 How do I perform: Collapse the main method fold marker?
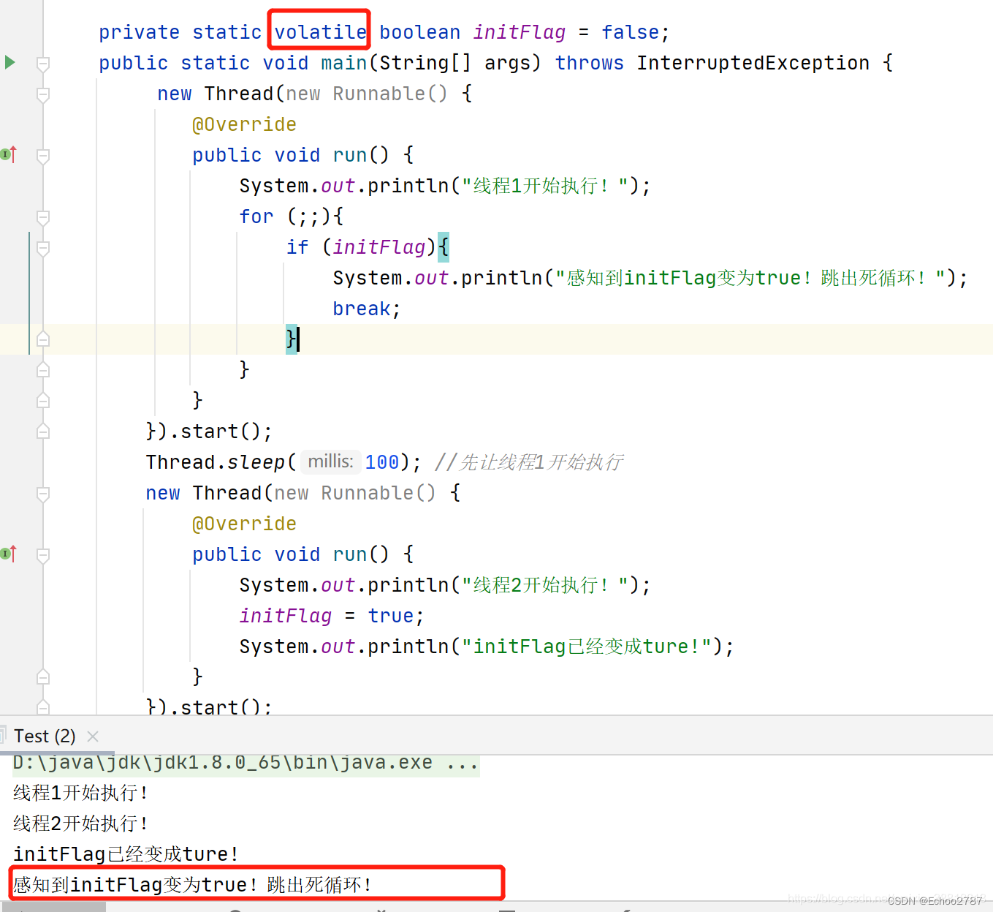pyautogui.click(x=43, y=64)
